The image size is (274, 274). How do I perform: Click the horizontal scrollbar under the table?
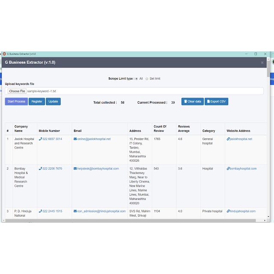[x=128, y=220]
